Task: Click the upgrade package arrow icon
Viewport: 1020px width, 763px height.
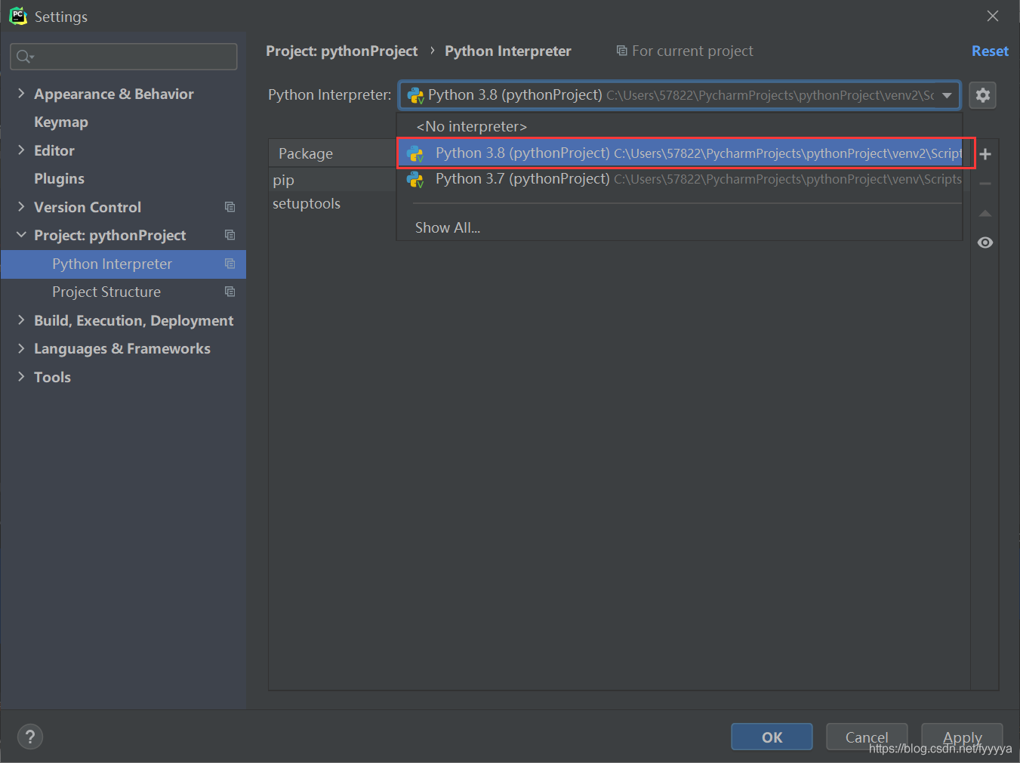Action: point(985,214)
